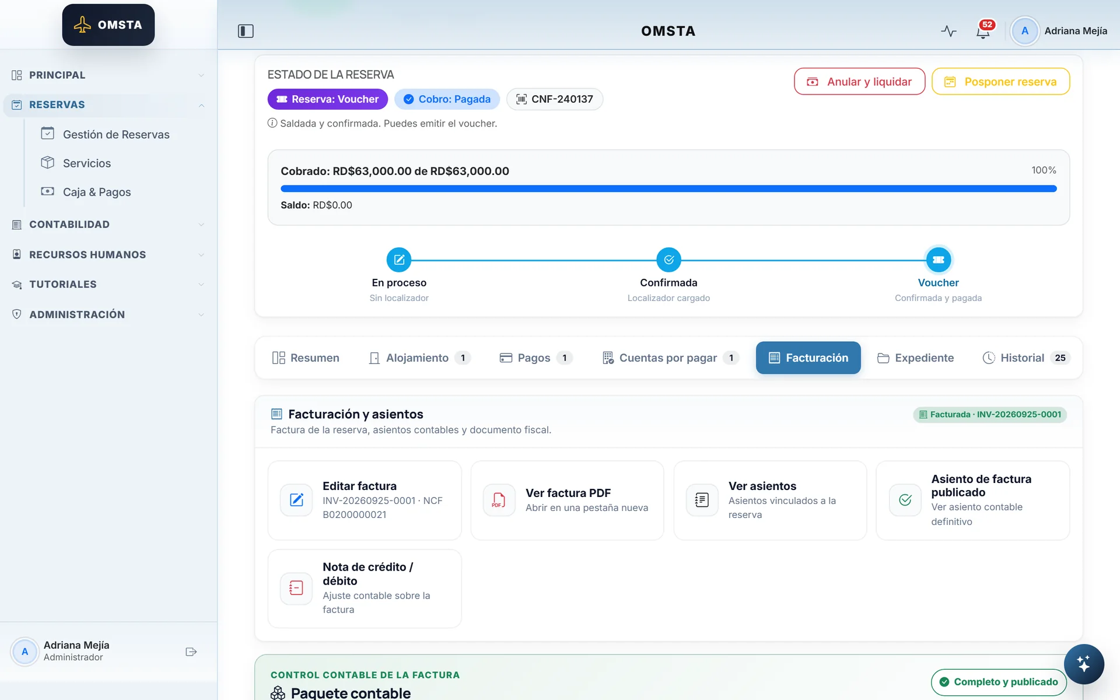Click the Posponer reserva button

(x=1000, y=82)
